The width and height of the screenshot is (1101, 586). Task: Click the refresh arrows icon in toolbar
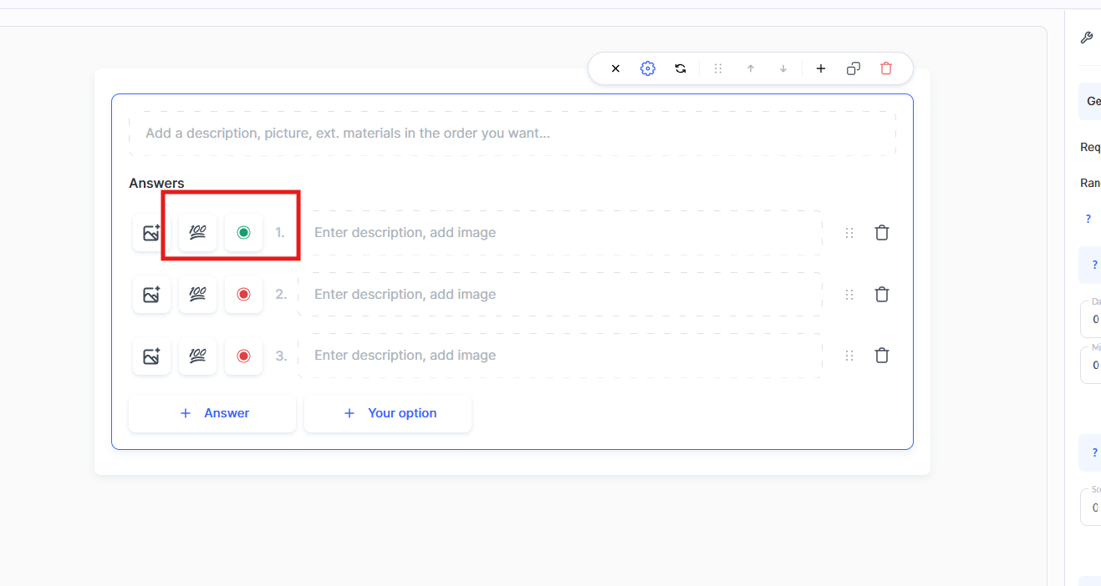(680, 68)
